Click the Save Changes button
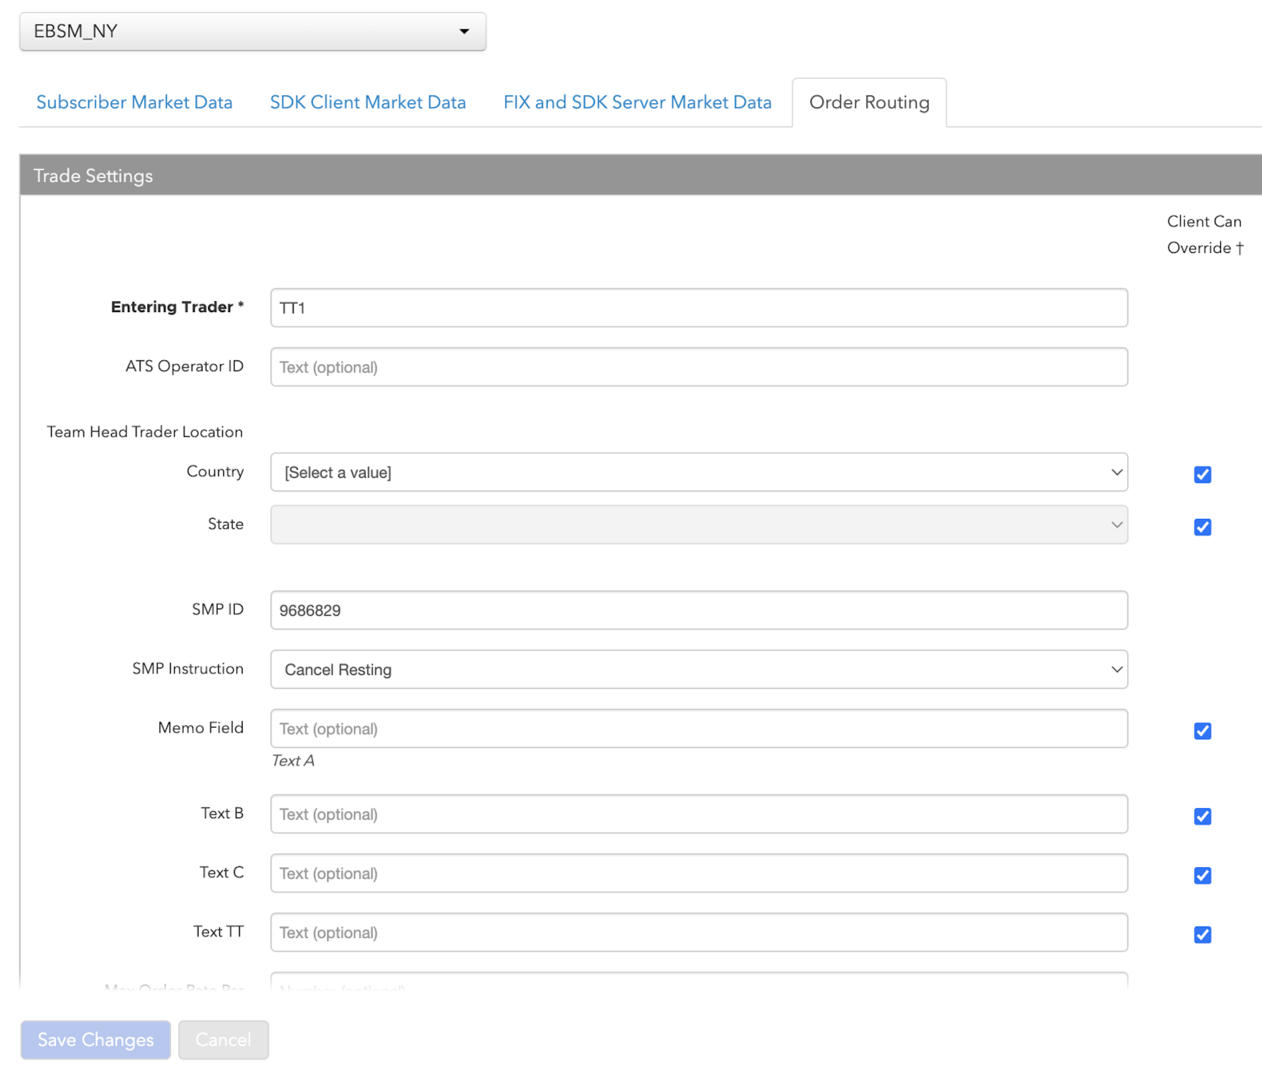This screenshot has width=1262, height=1069. (96, 1040)
